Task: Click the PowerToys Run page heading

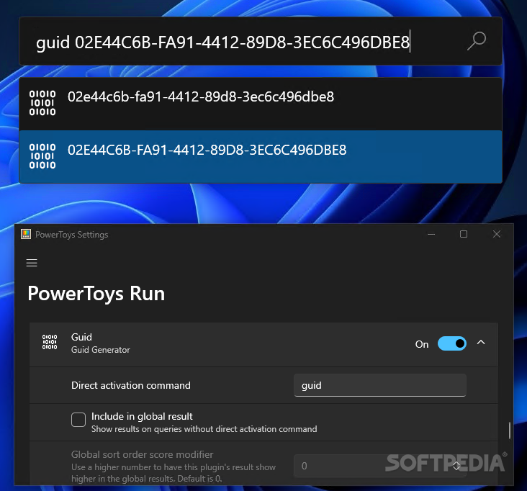Action: click(x=96, y=294)
